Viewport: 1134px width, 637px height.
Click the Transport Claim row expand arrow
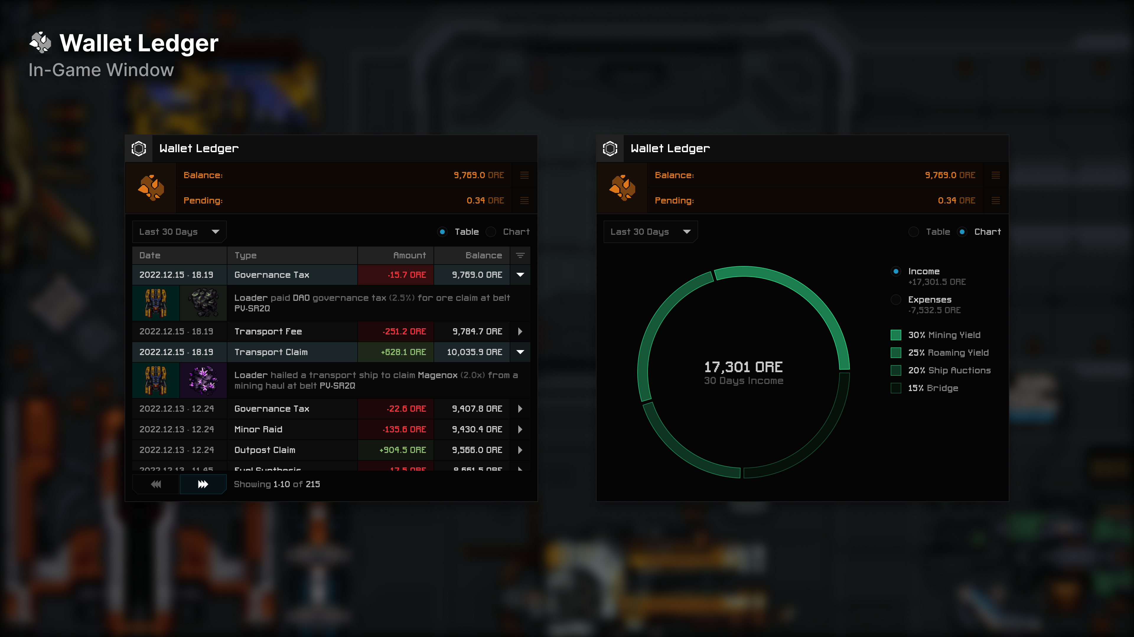pos(519,352)
